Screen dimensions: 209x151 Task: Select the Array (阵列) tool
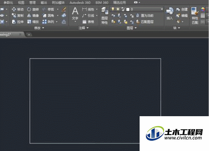tap(48, 22)
